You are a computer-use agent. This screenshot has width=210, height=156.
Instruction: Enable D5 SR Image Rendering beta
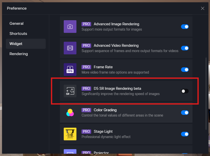coord(185,91)
